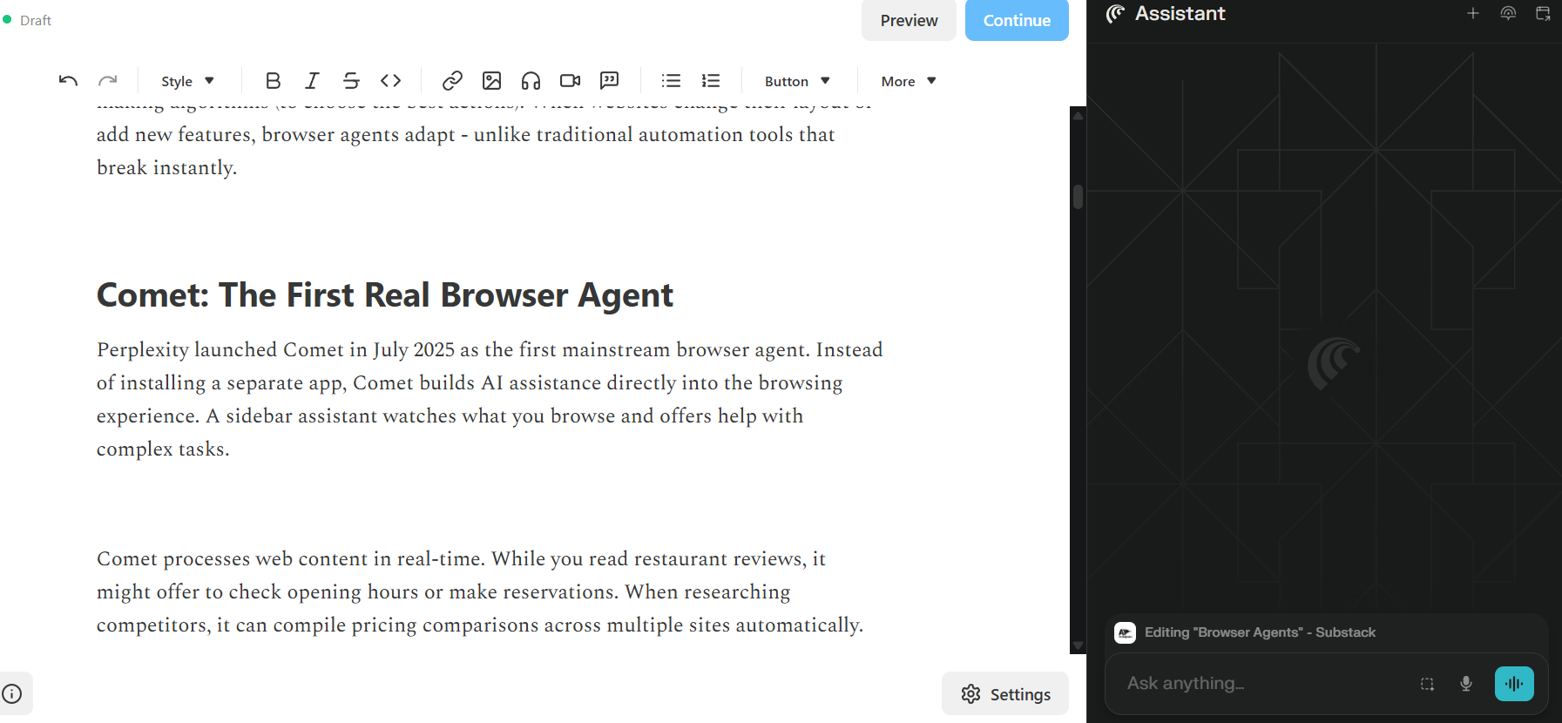Create a numbered list
Screen dimensions: 1562x723
711,81
